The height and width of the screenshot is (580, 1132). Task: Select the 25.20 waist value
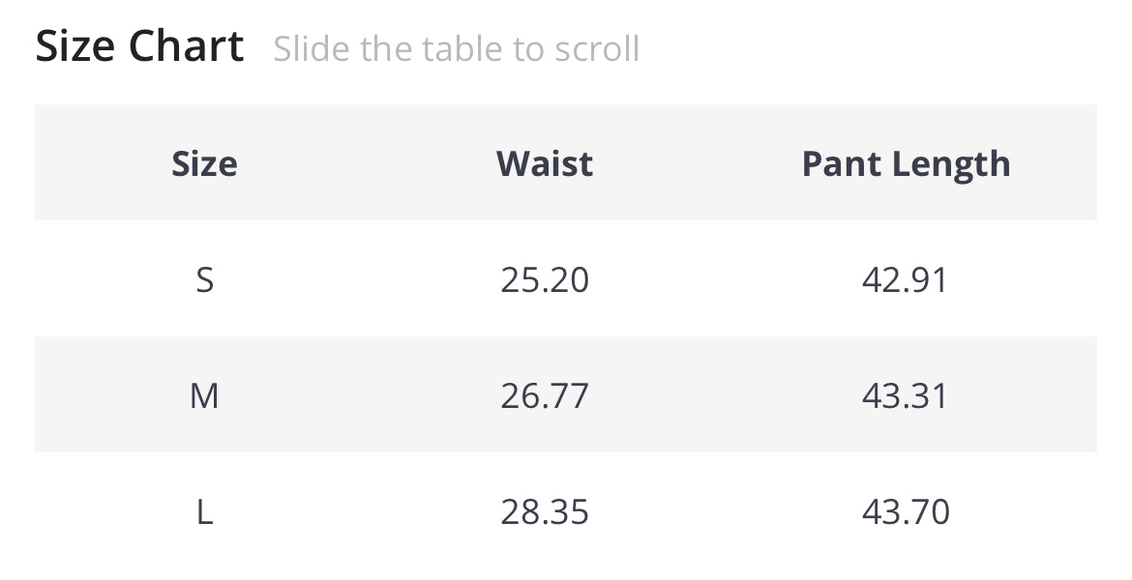(x=545, y=280)
